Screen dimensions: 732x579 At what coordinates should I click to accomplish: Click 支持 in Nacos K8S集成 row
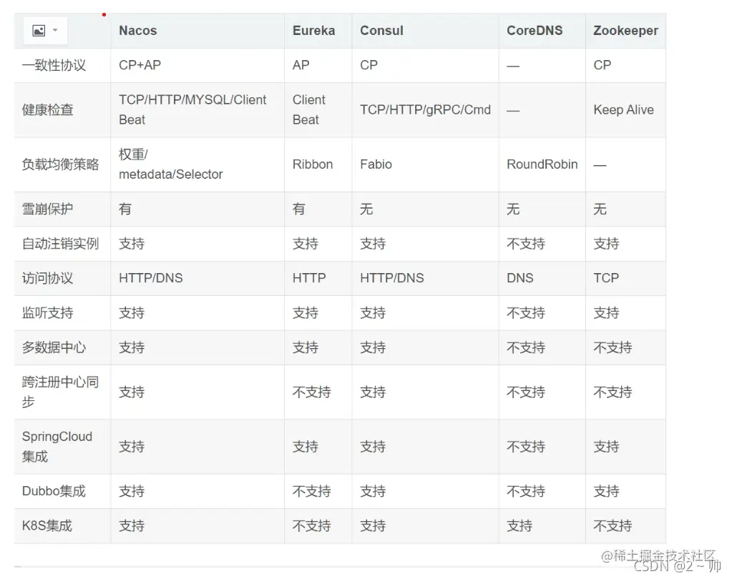(x=132, y=526)
